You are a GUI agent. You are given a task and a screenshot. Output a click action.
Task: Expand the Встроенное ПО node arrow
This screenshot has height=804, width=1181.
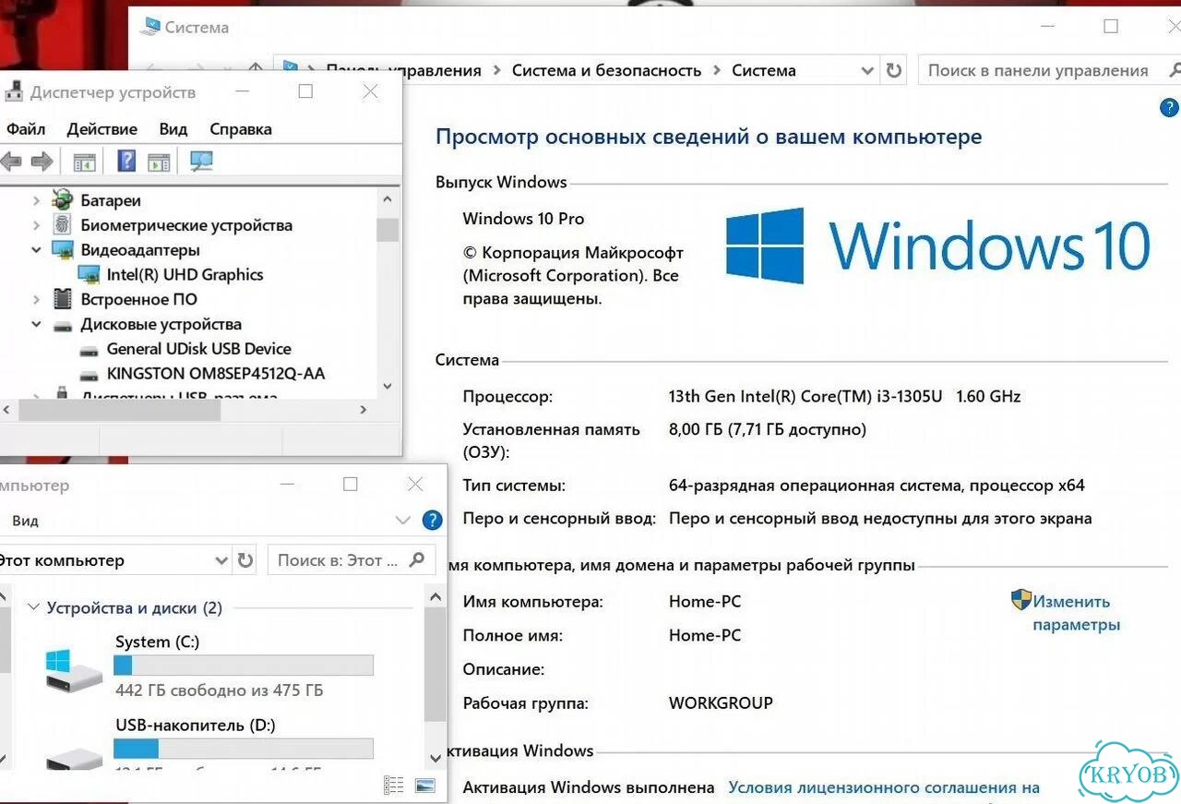(x=36, y=299)
